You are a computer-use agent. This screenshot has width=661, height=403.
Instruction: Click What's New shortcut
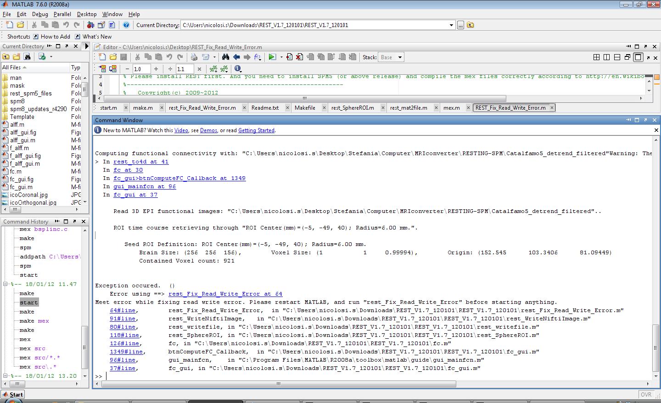click(93, 37)
